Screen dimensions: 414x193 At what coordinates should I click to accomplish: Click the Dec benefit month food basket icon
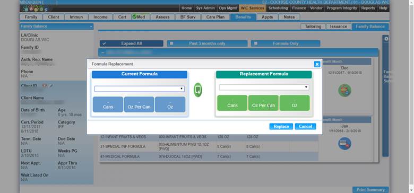[344, 90]
